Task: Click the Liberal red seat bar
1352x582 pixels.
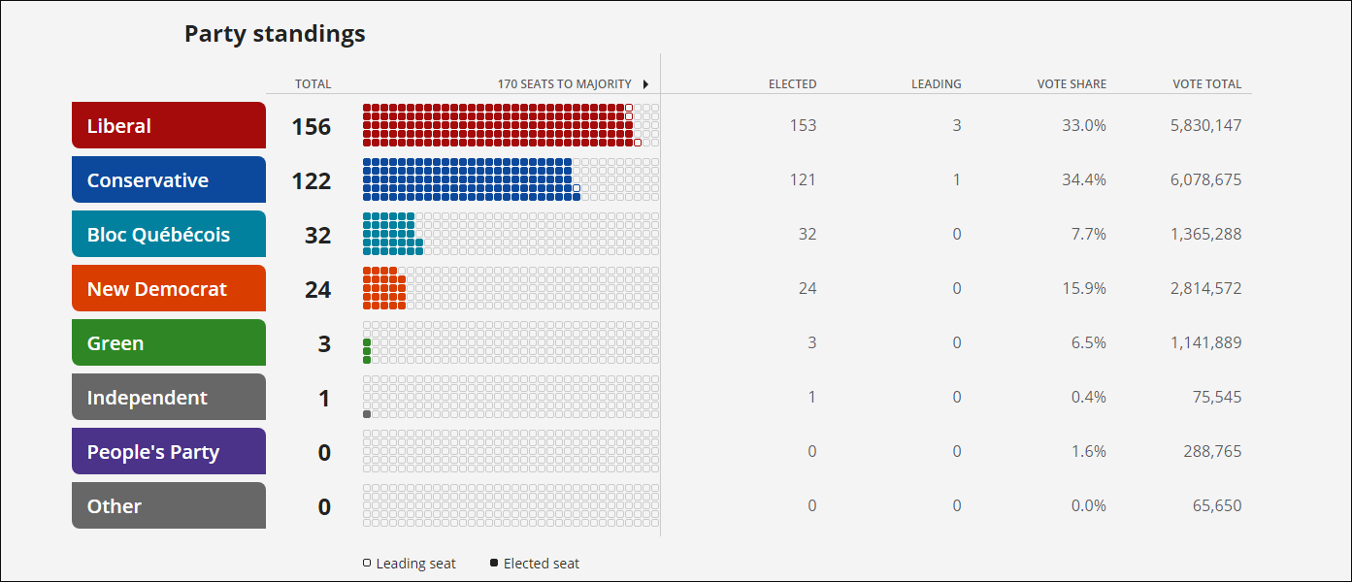Action: 502,125
